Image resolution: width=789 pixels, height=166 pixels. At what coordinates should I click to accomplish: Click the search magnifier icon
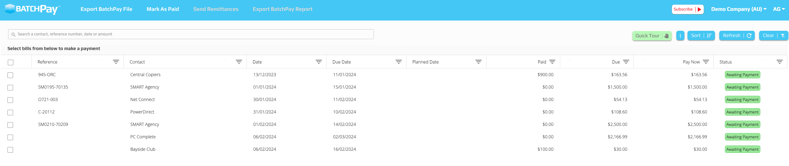tap(13, 35)
